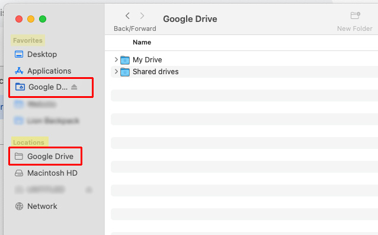Viewport: 378px width, 235px height.
Task: Create a new folder via toolbar icon
Action: point(355,15)
